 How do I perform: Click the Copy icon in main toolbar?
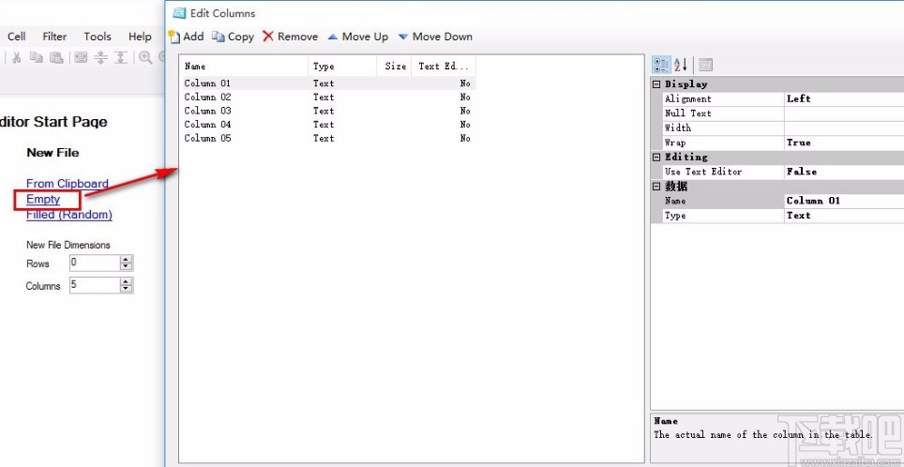point(37,57)
